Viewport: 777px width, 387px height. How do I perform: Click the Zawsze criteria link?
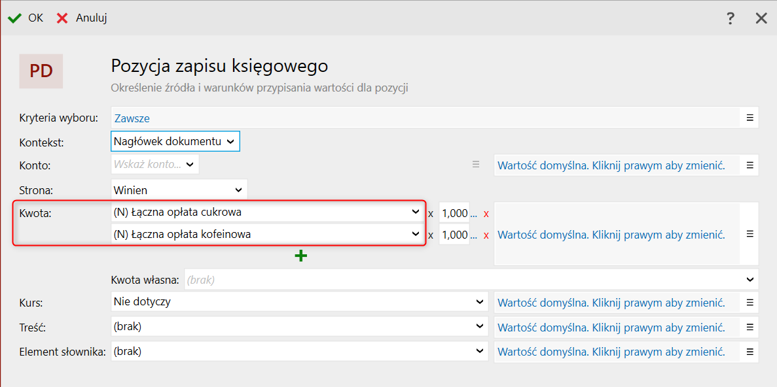[132, 119]
